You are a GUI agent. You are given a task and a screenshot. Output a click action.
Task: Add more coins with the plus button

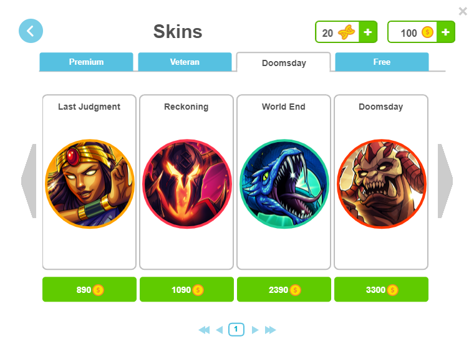445,32
